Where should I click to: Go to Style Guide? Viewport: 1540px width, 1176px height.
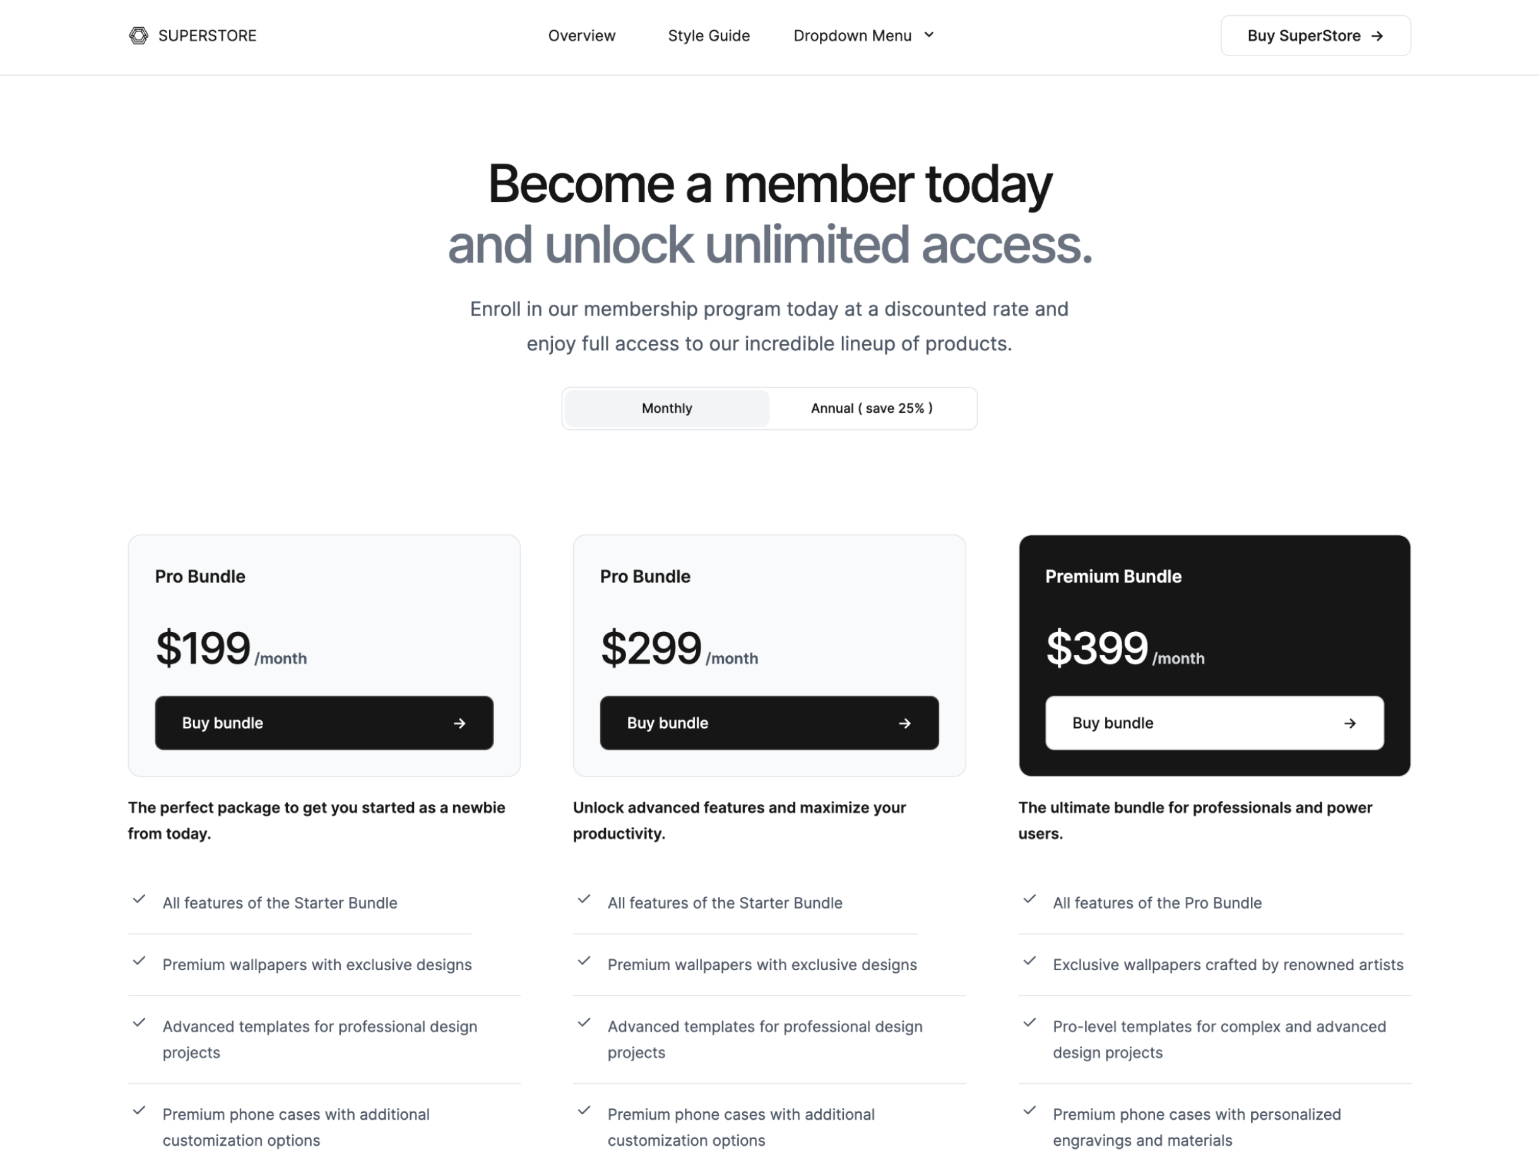point(708,36)
